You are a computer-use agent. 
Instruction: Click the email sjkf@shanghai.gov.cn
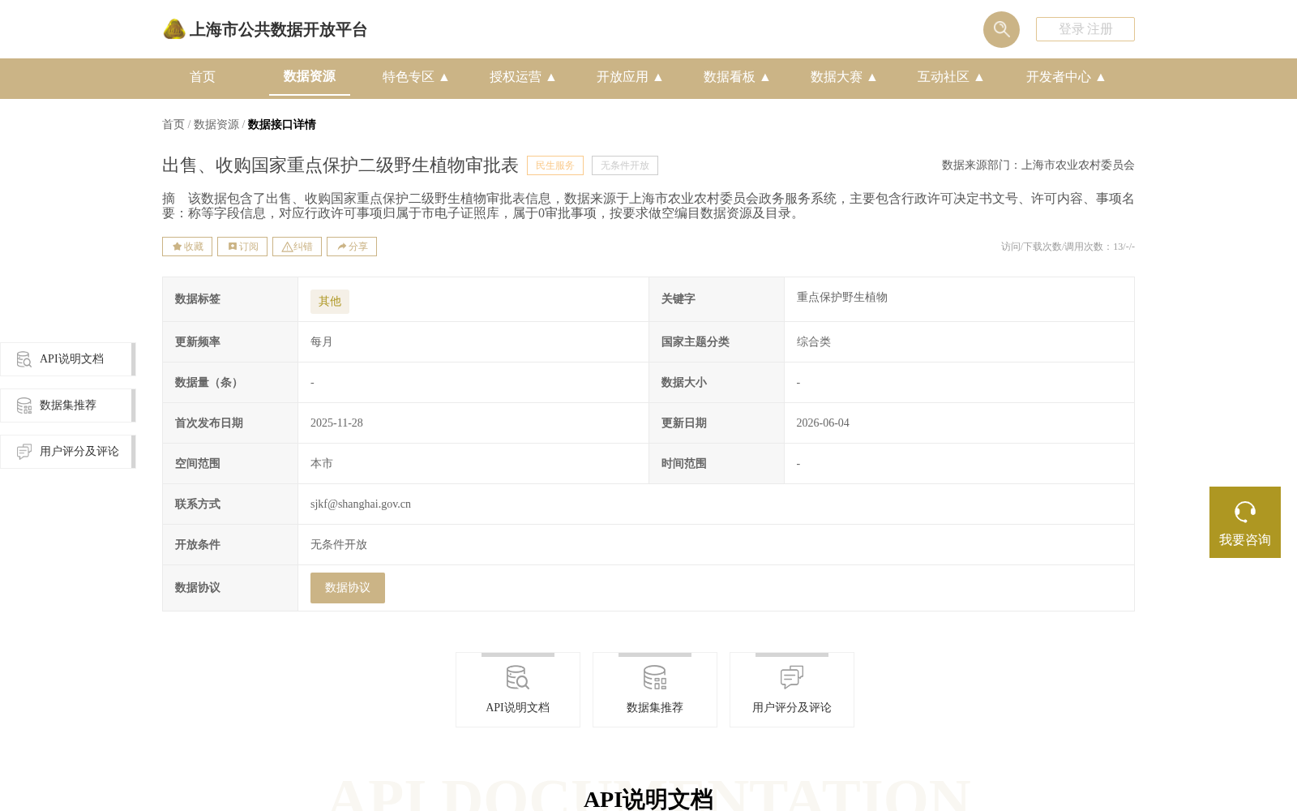[x=361, y=504]
